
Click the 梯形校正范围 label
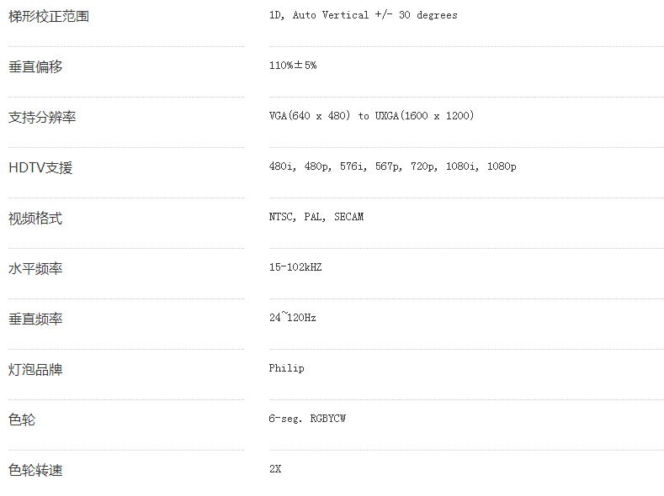49,17
